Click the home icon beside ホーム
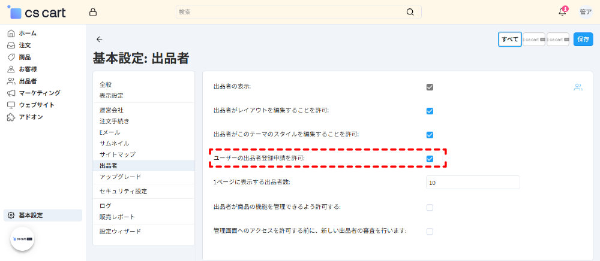Image resolution: width=600 pixels, height=261 pixels. coord(11,33)
